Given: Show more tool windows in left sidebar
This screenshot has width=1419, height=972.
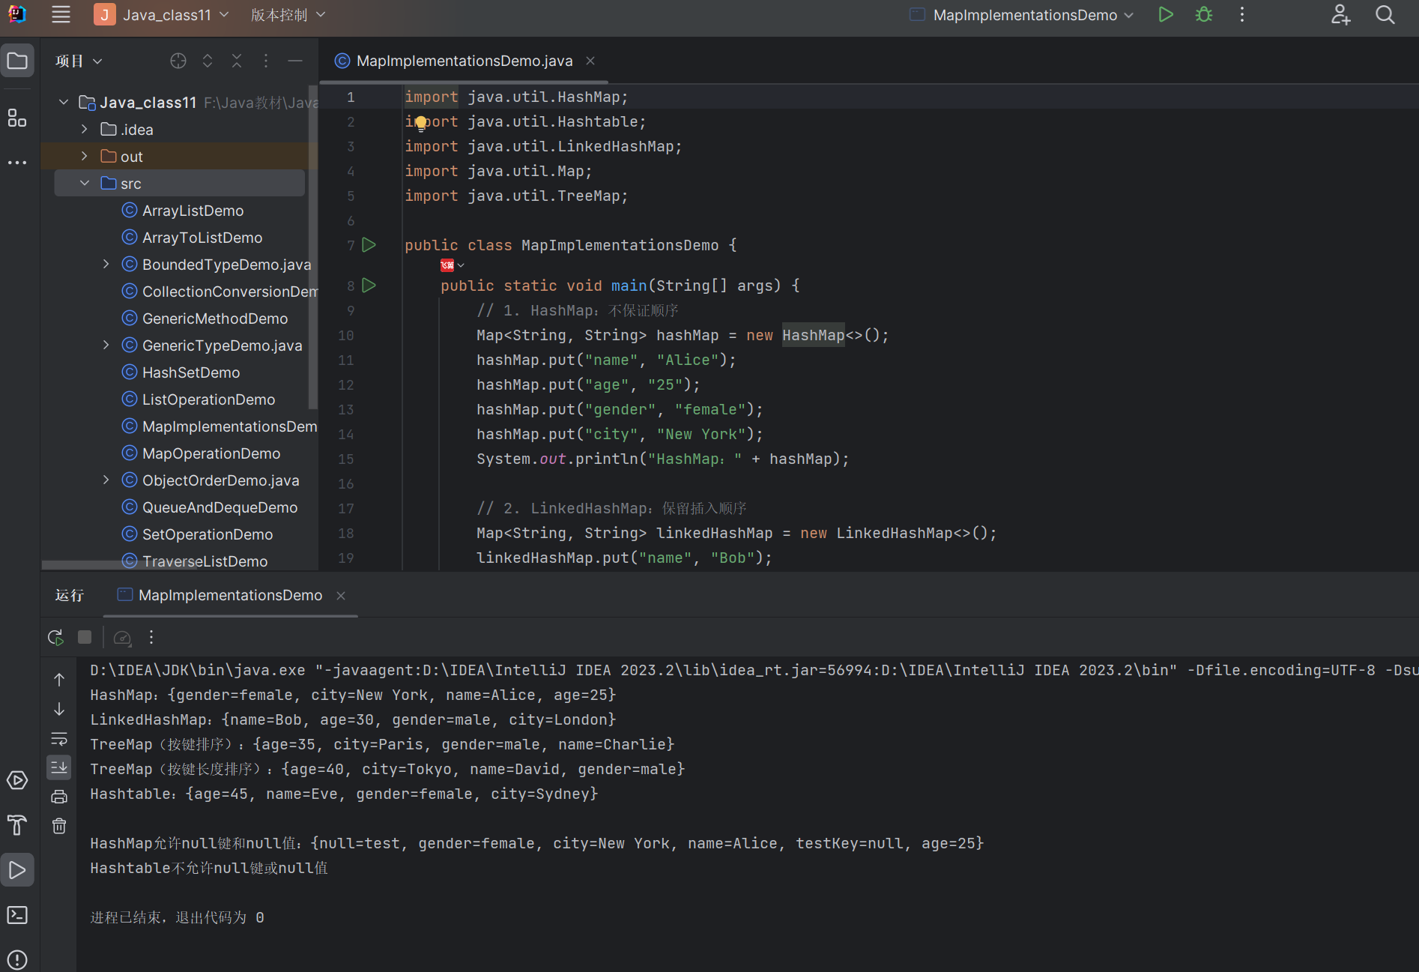Looking at the screenshot, I should (x=17, y=162).
